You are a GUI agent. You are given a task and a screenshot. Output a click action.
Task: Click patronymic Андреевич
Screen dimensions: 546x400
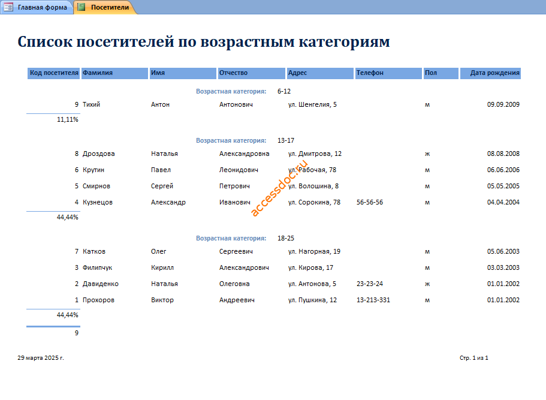(x=237, y=300)
